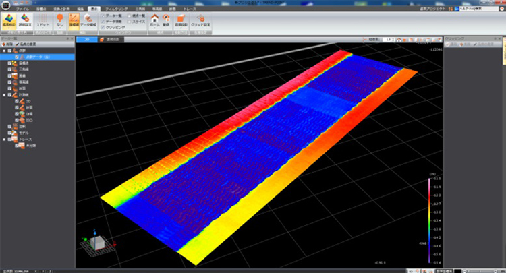Image resolution: width=506 pixels, height=273 pixels.
Task: Open the dropdown arrow under 透視投影 ribbon button
Action: click(x=181, y=28)
